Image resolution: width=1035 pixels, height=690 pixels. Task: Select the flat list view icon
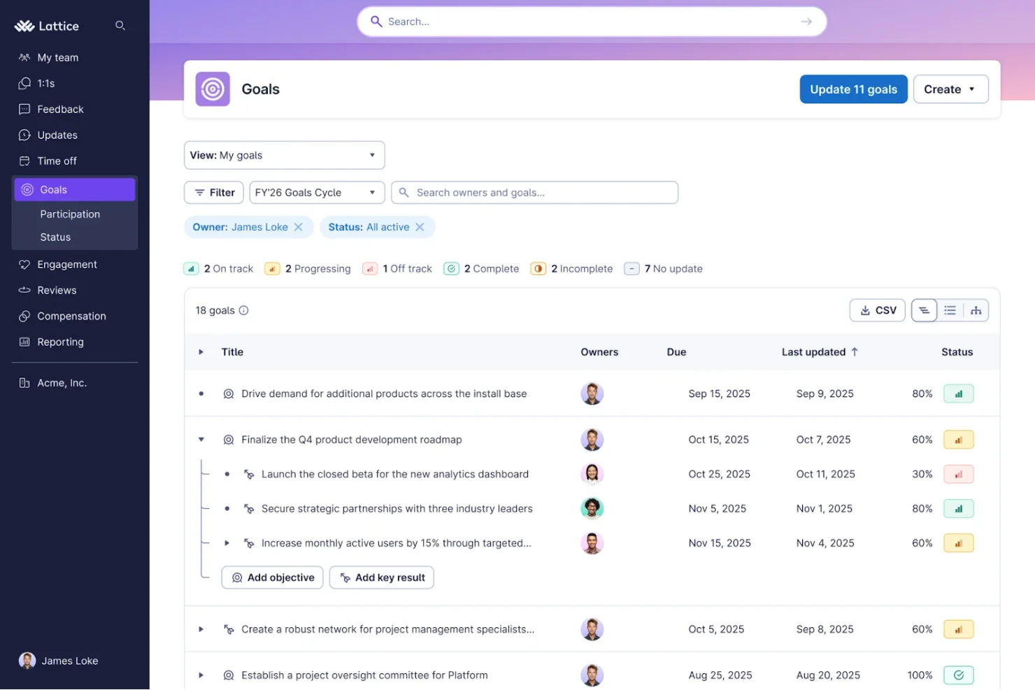pyautogui.click(x=950, y=310)
